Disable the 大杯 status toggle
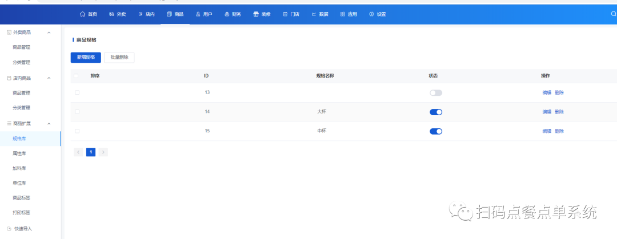 pyautogui.click(x=436, y=112)
